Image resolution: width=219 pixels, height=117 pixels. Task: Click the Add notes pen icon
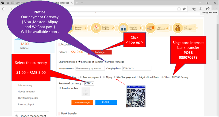(201, 9)
